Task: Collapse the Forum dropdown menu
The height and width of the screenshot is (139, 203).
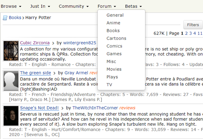Action: tap(107, 6)
